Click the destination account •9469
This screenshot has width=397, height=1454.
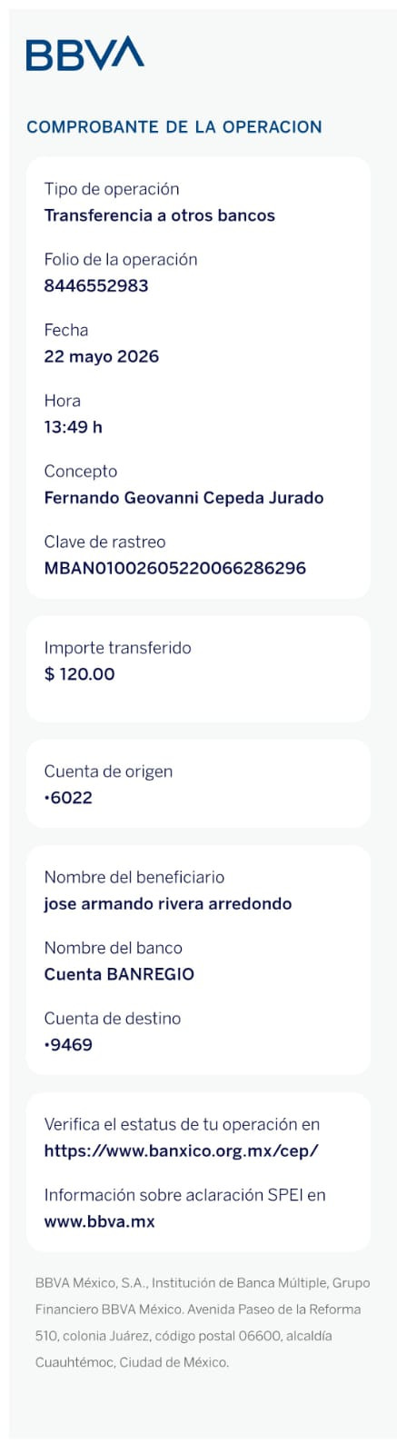[68, 1045]
